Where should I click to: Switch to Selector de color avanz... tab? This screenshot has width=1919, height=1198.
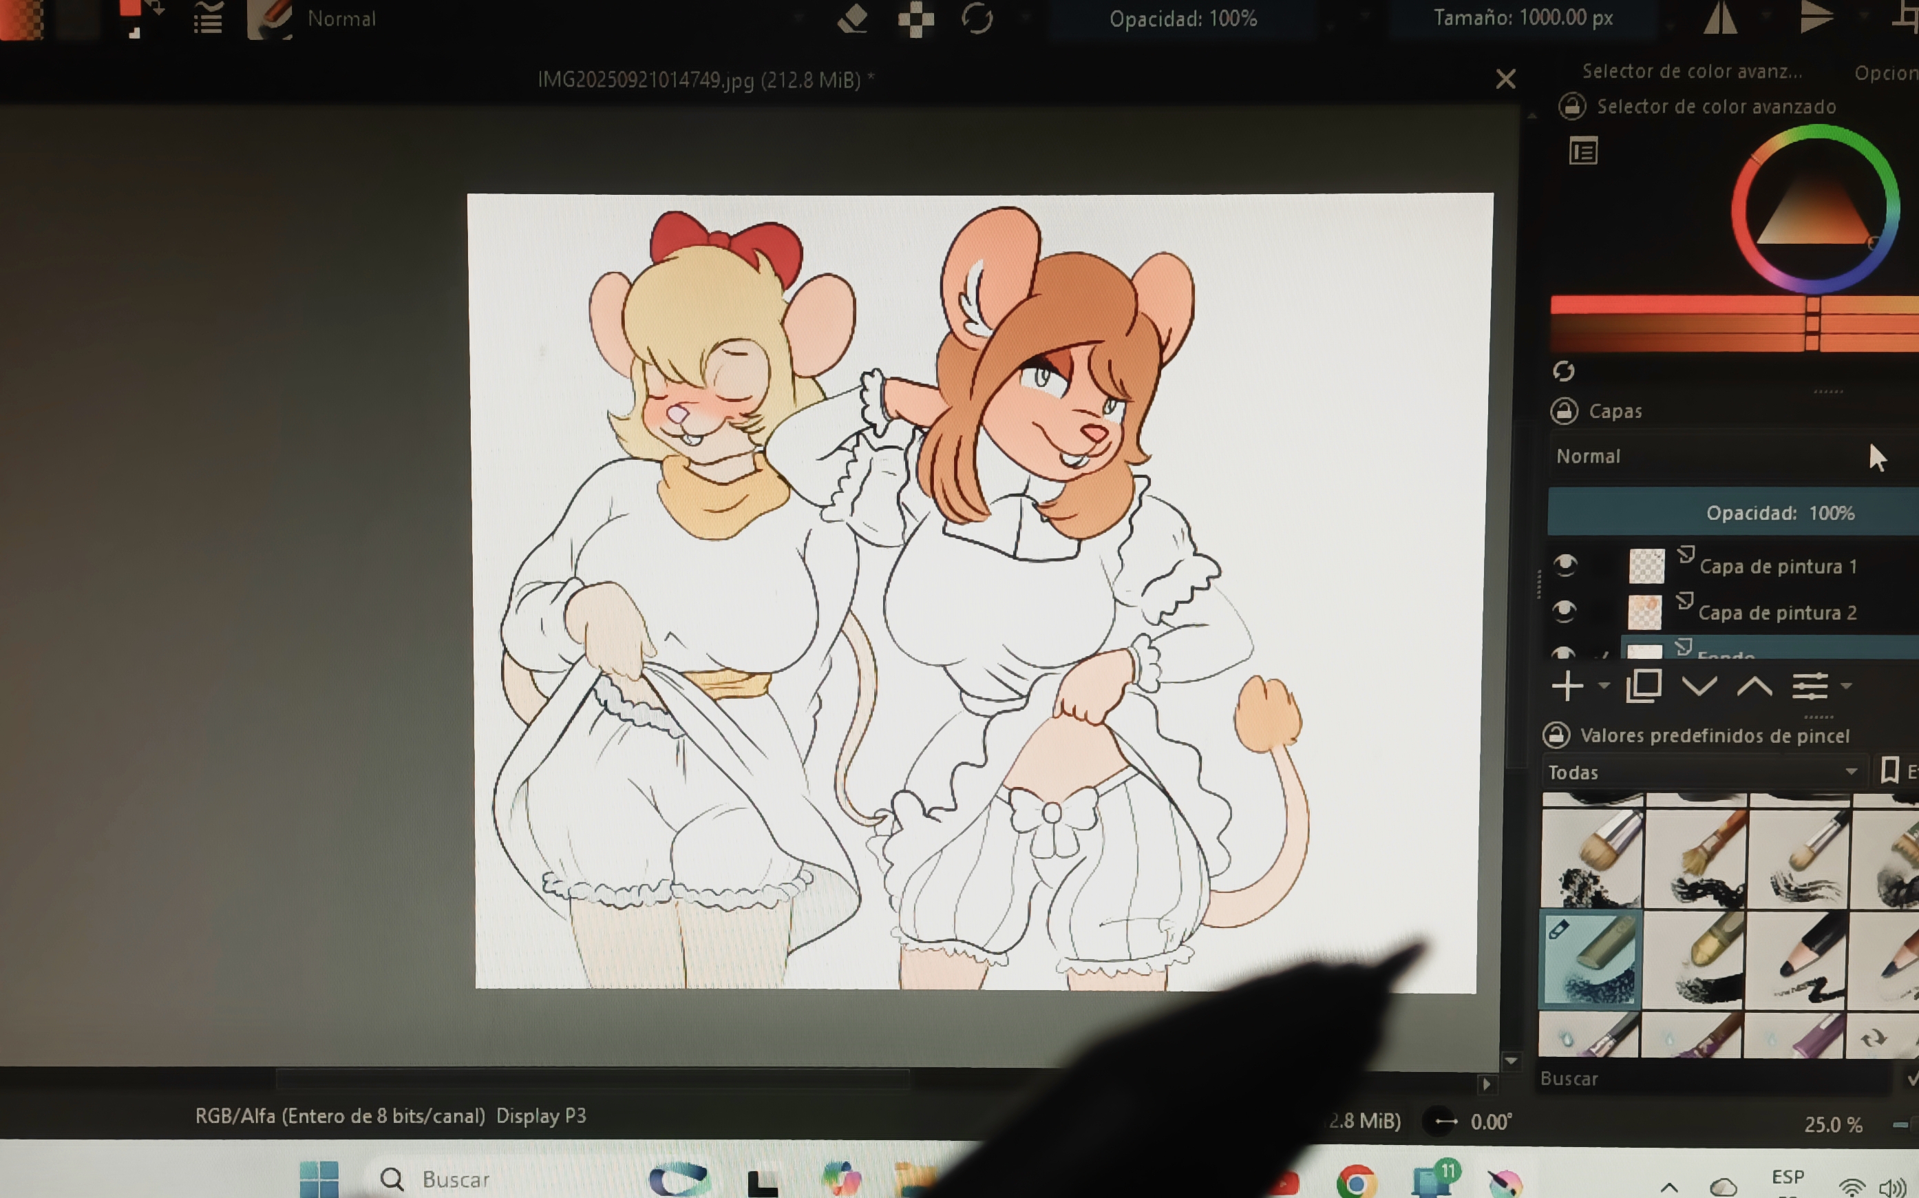(x=1693, y=72)
